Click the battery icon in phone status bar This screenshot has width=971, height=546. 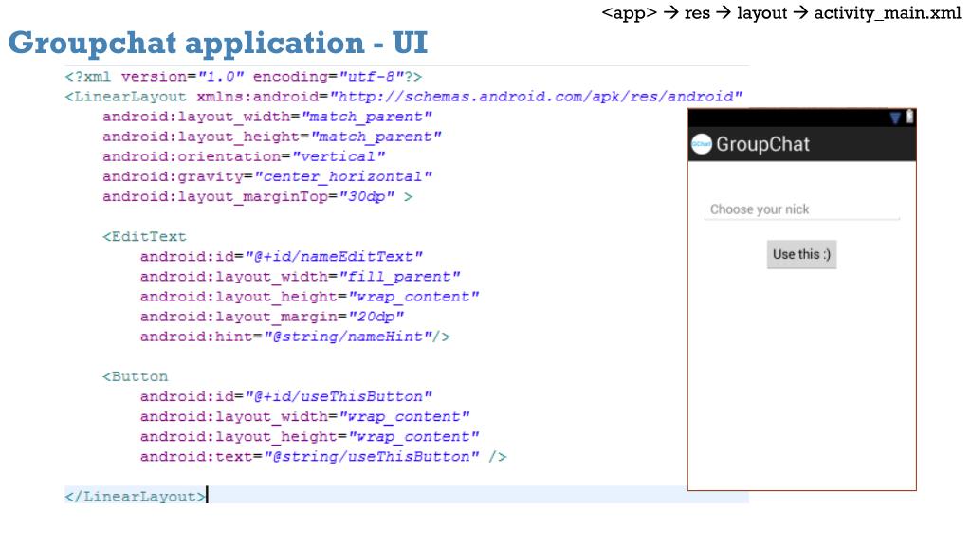coord(909,117)
